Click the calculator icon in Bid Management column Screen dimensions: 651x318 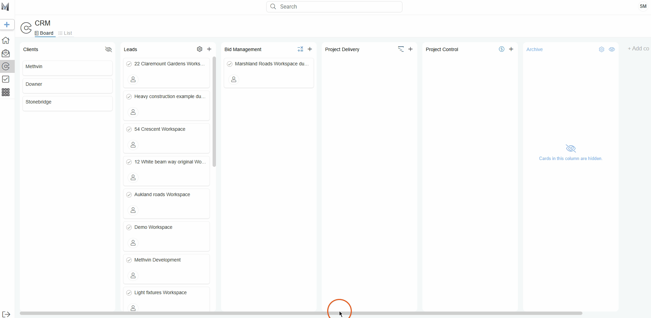[x=300, y=49]
